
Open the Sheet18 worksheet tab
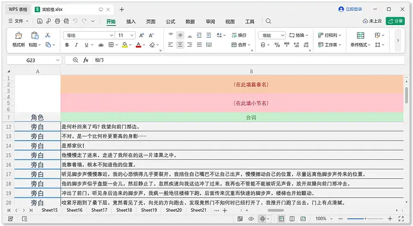(x=124, y=210)
